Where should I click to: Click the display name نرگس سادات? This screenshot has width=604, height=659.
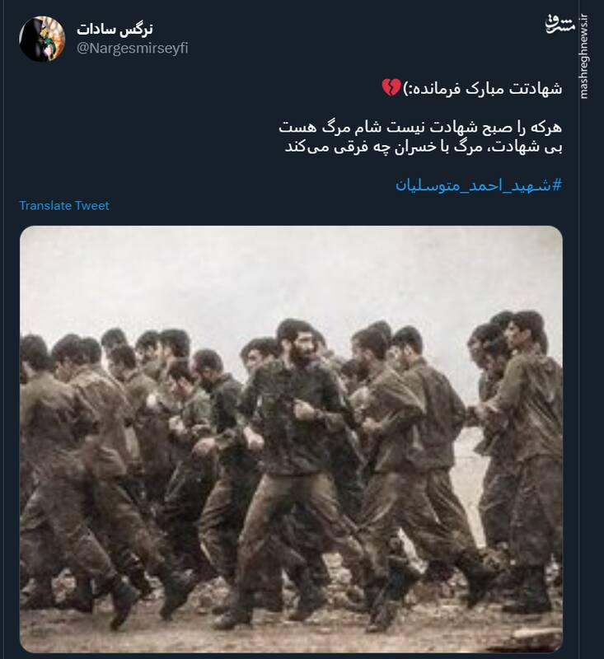click(x=115, y=29)
